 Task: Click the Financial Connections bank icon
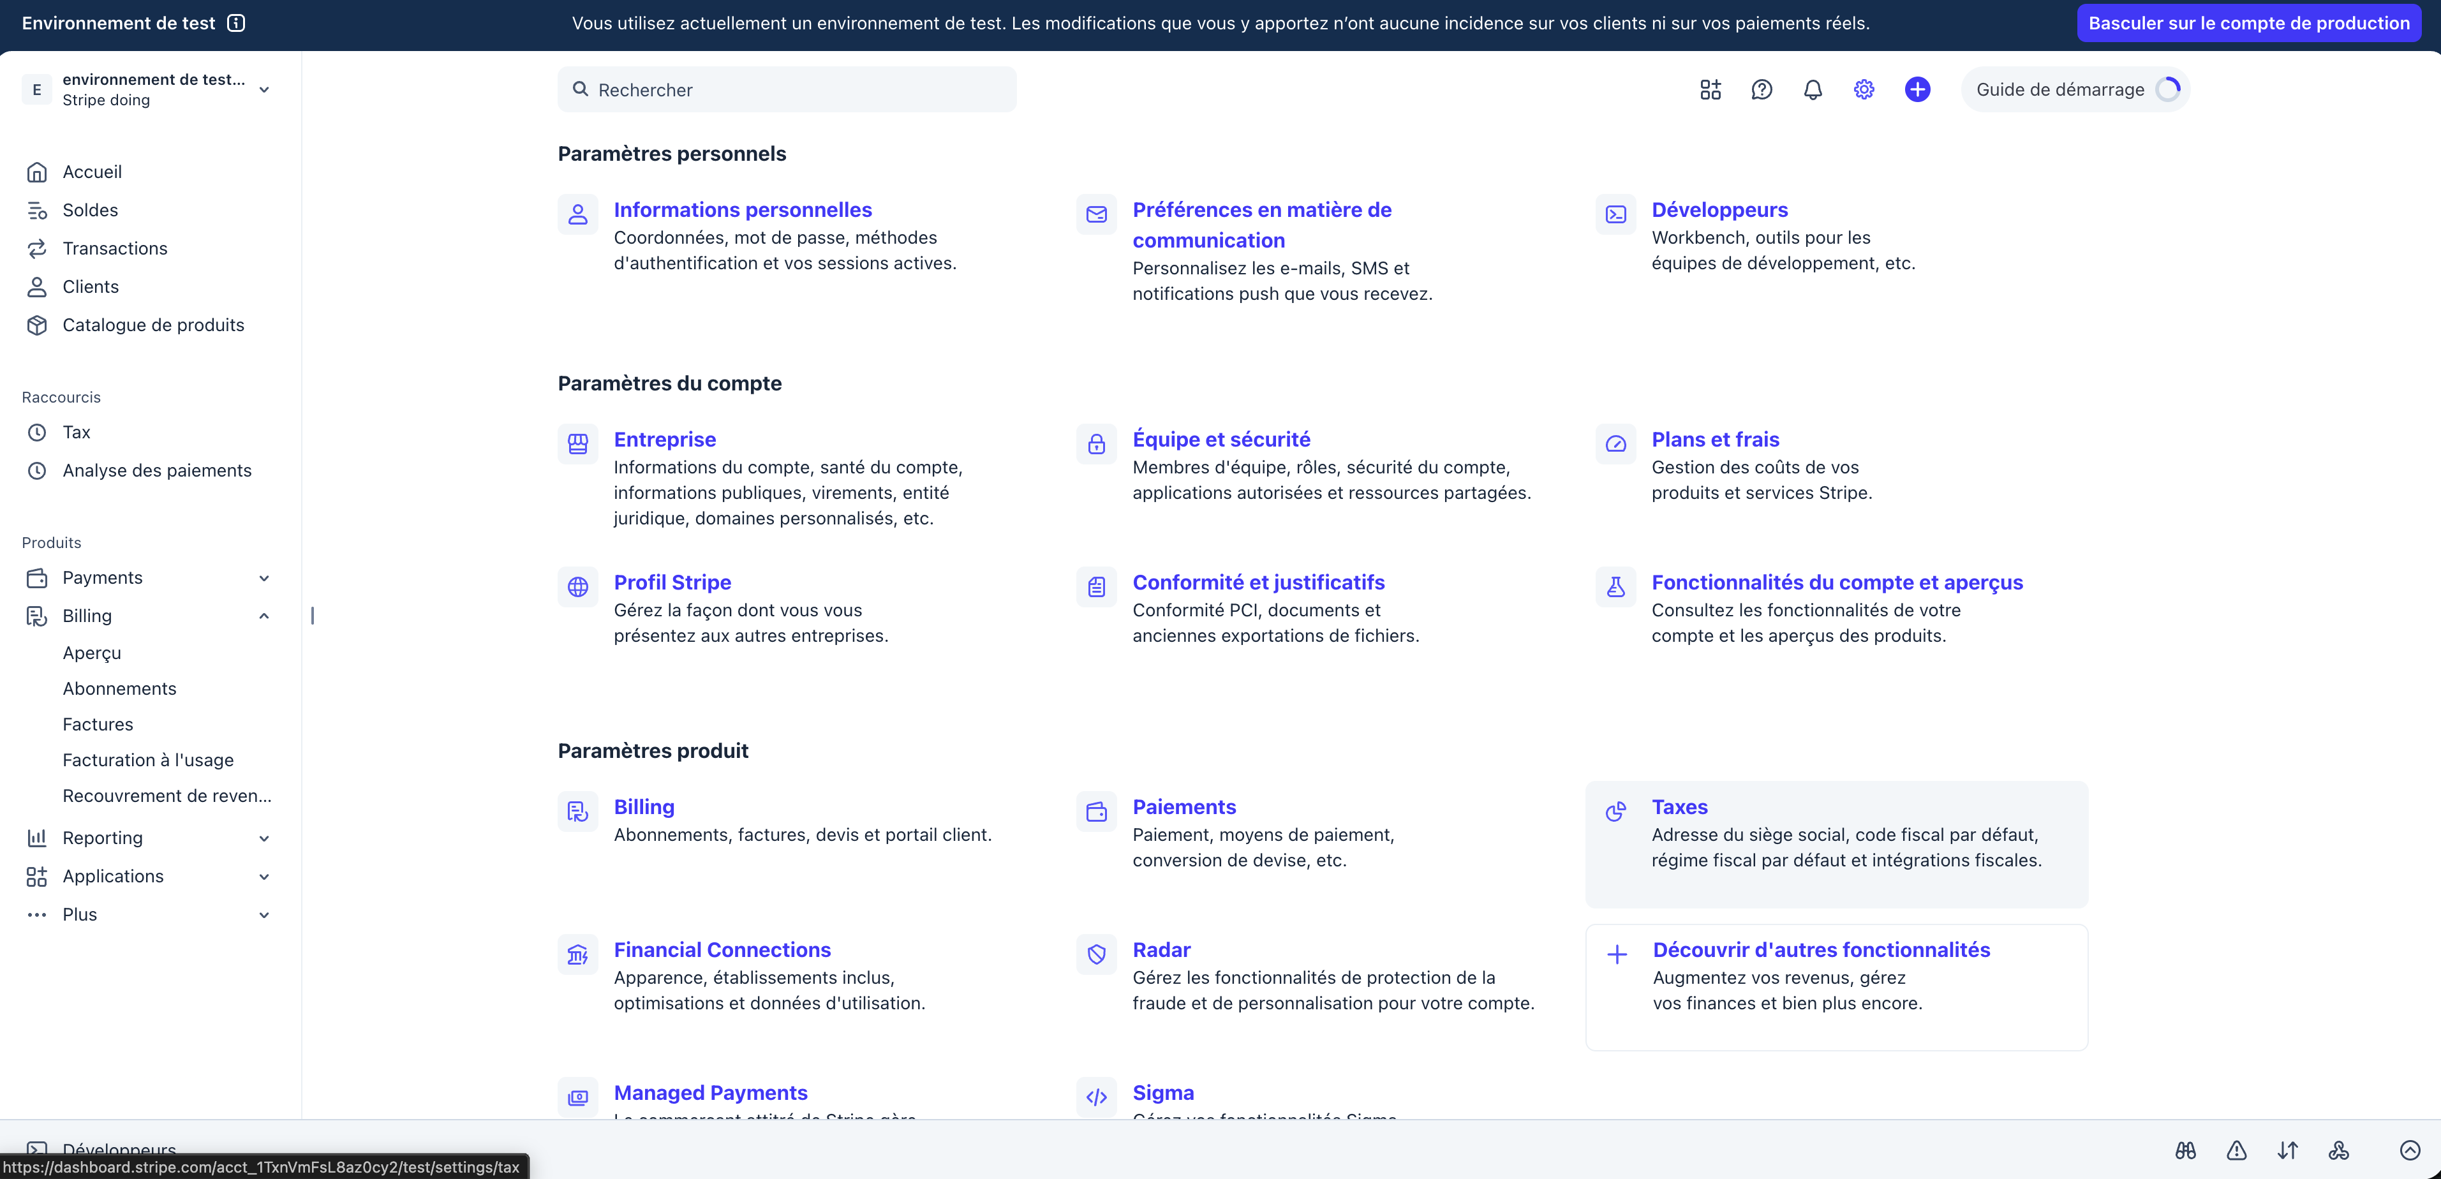578,954
